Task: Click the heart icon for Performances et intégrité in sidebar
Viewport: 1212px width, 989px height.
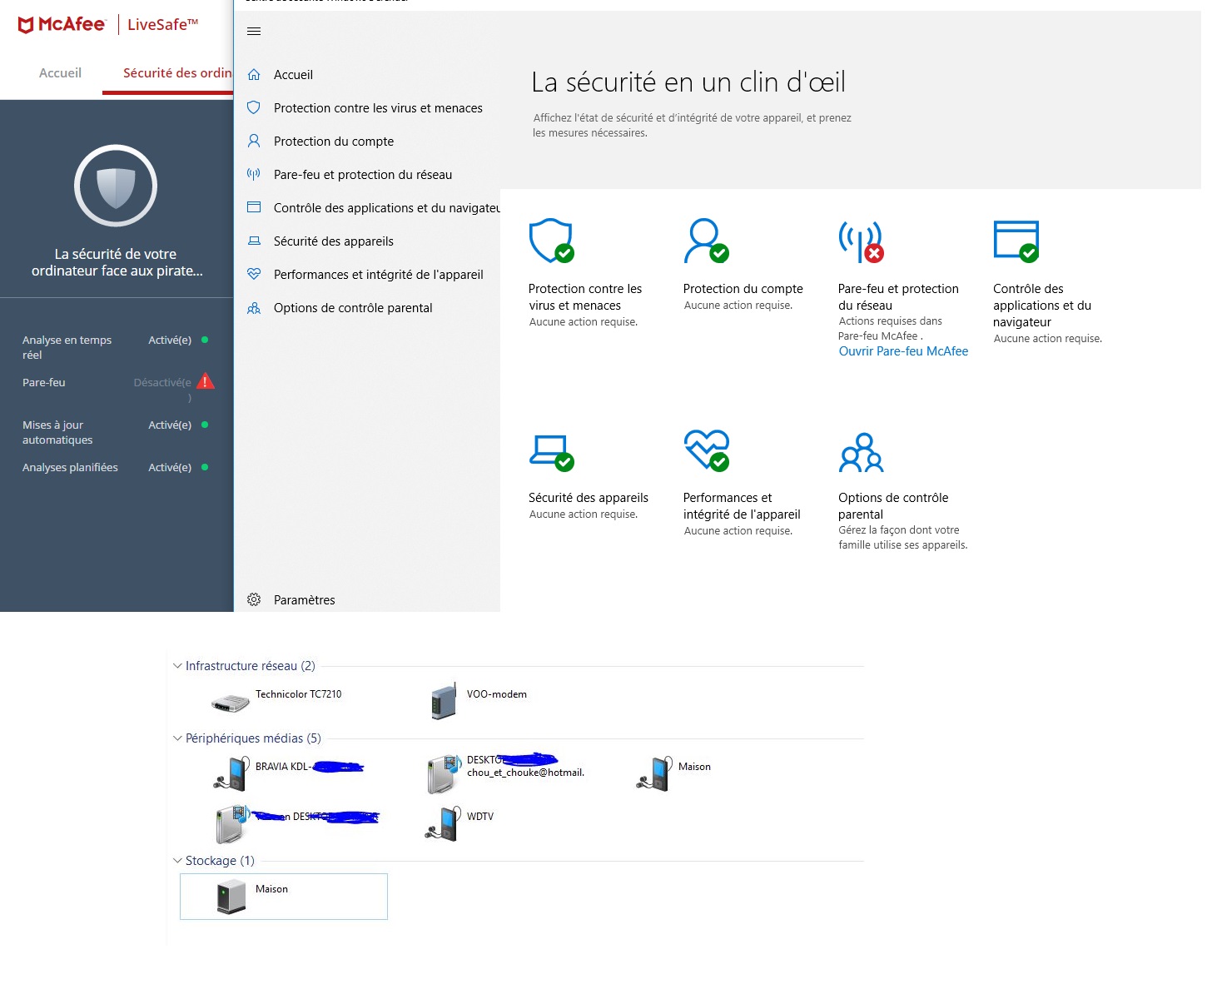Action: tap(254, 274)
